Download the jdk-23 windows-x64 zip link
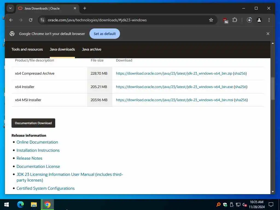280x210 pixels. point(174,73)
